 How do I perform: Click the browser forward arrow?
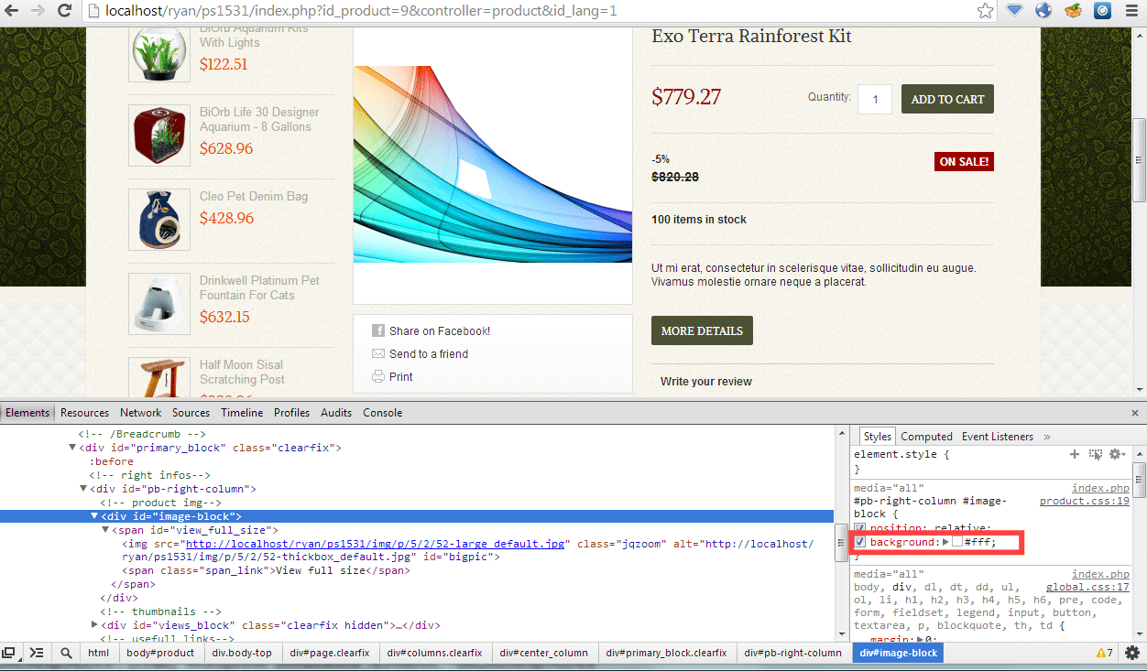(x=38, y=11)
